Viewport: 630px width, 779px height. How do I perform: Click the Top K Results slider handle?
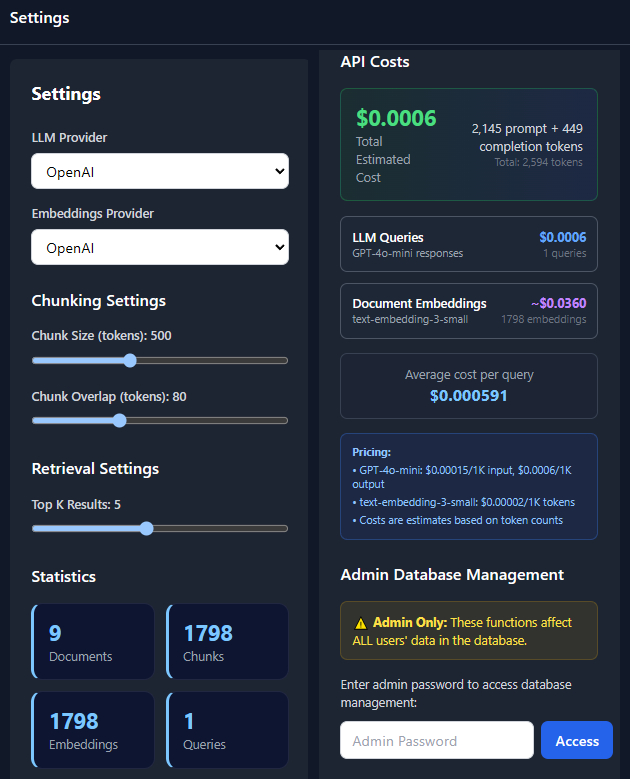146,529
